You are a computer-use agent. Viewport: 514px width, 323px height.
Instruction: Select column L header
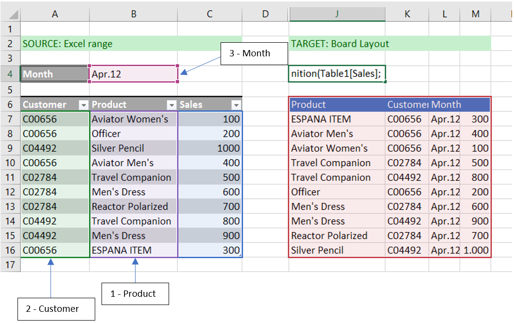[x=444, y=14]
